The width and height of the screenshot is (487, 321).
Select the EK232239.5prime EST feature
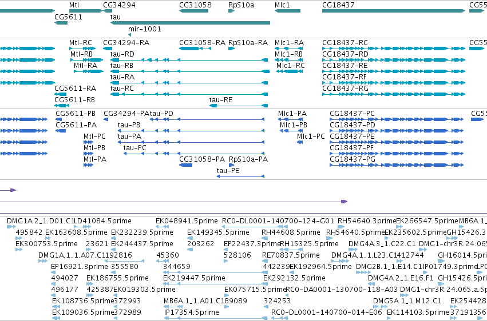click(x=113, y=238)
